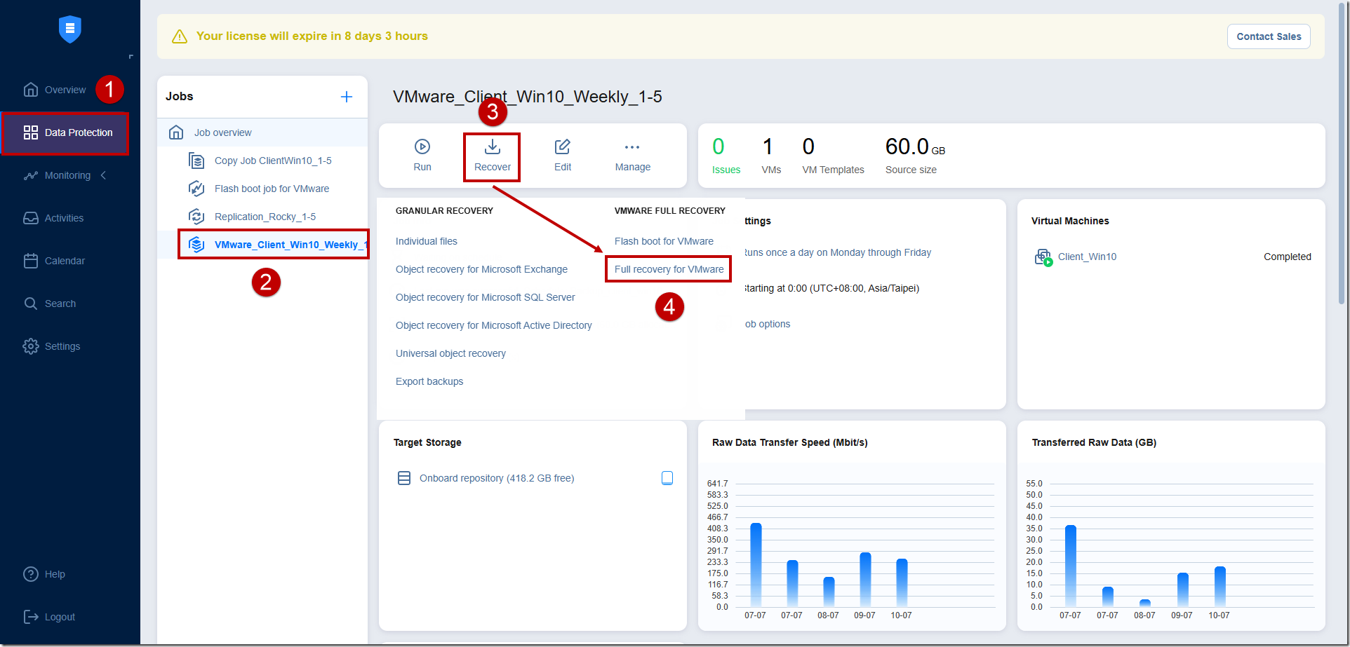Click the repository device icon at right
1350x647 pixels.
[x=667, y=478]
